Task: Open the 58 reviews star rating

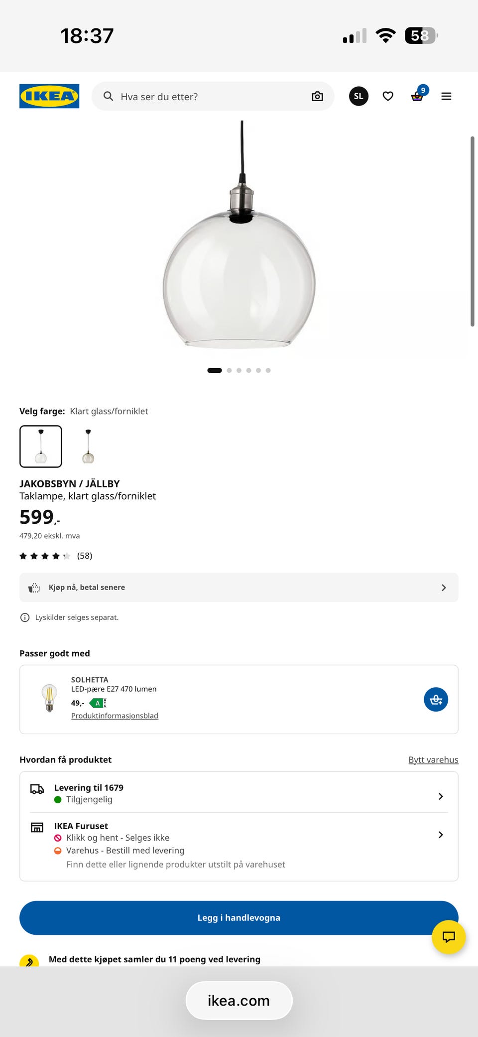Action: 56,556
